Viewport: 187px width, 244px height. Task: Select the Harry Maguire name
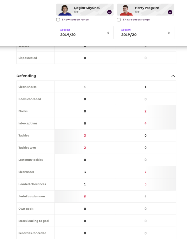(x=147, y=8)
